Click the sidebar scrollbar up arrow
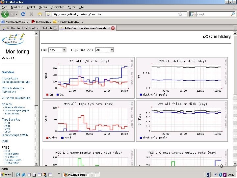This screenshot has width=237, height=178. coord(36,33)
